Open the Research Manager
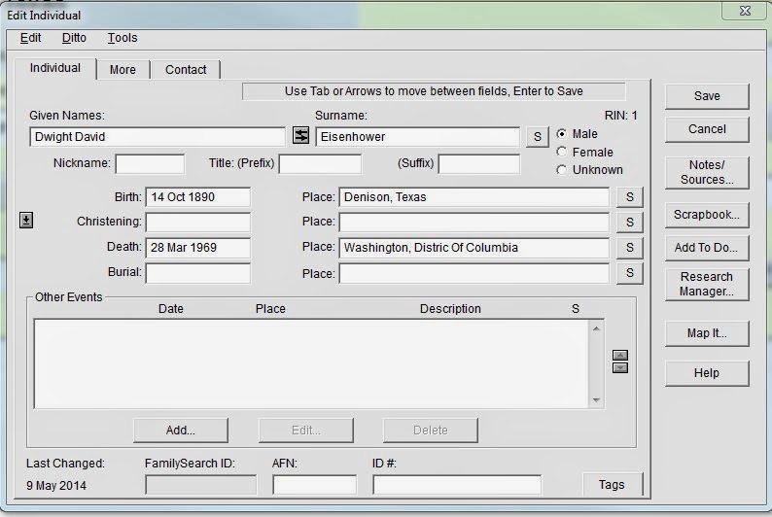Viewport: 772px width, 517px height. [x=707, y=284]
